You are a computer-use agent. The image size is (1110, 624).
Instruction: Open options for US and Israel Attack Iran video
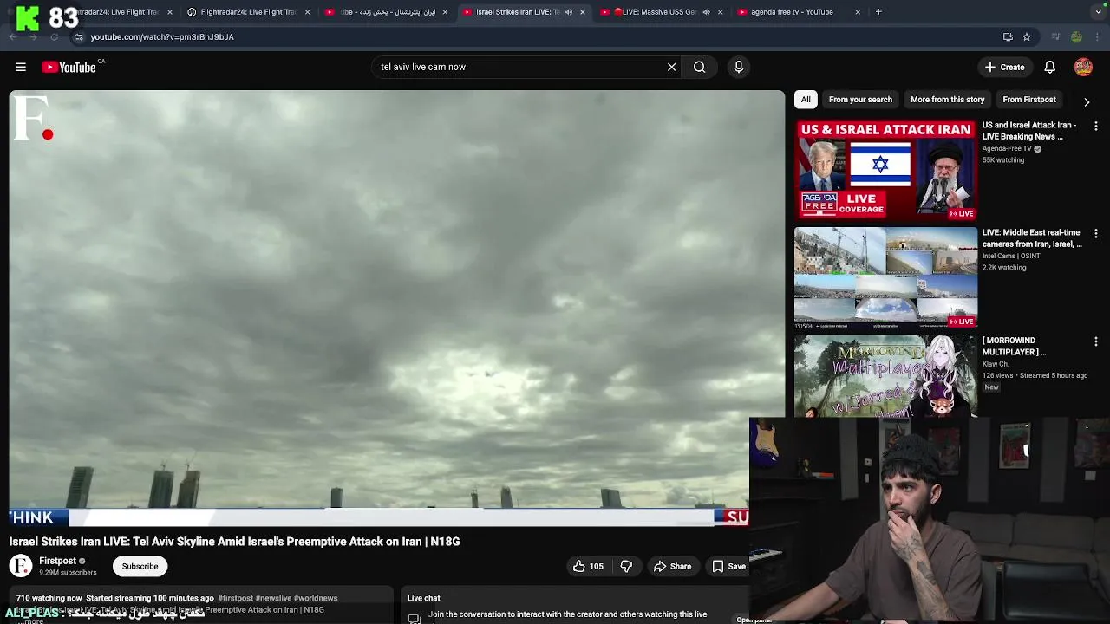pyautogui.click(x=1096, y=127)
